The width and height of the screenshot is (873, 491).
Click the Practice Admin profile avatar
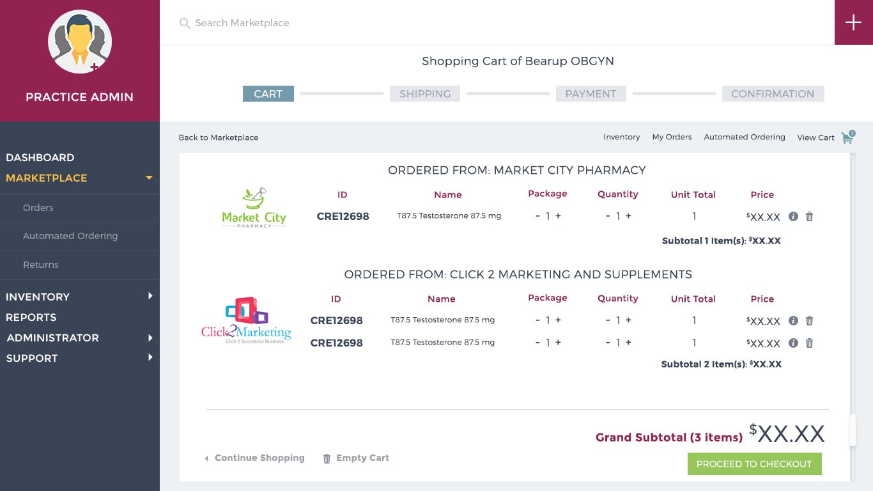(79, 42)
